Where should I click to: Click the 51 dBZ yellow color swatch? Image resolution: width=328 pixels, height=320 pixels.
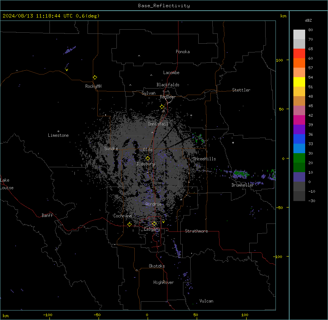(x=299, y=82)
